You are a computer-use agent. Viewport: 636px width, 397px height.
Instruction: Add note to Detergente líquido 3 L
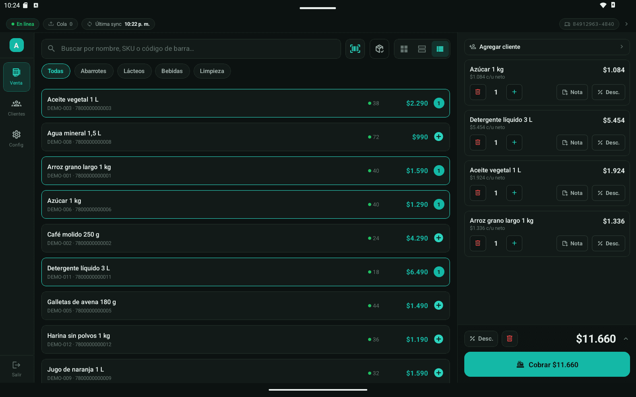coord(572,143)
